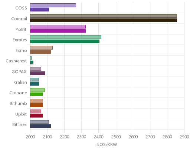This screenshot has width=190, height=151.
Task: Select the dark green Exrates bar
Action: (x=65, y=41)
